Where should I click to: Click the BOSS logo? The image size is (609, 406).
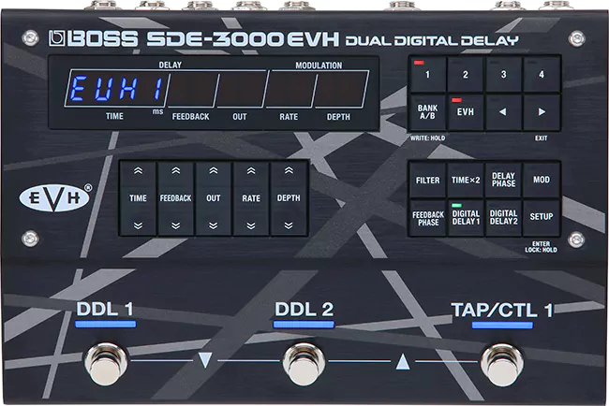(93, 38)
